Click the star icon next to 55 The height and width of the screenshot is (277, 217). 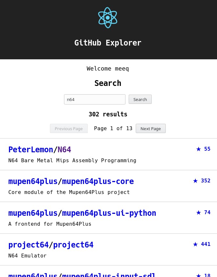(x=198, y=149)
